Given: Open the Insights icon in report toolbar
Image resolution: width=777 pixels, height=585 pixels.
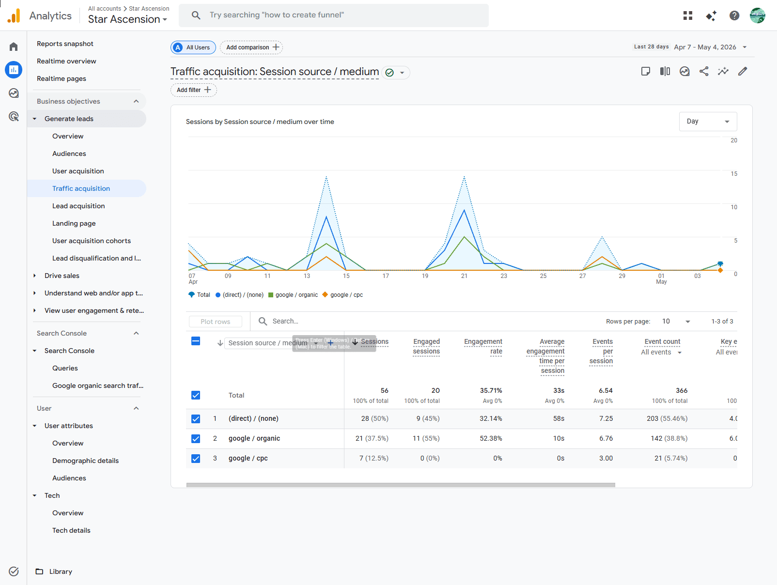Looking at the screenshot, I should coord(684,72).
